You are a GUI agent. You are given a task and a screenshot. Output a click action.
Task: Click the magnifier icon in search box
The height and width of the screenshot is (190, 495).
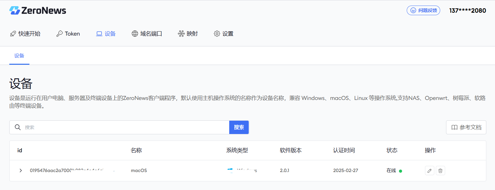point(18,127)
